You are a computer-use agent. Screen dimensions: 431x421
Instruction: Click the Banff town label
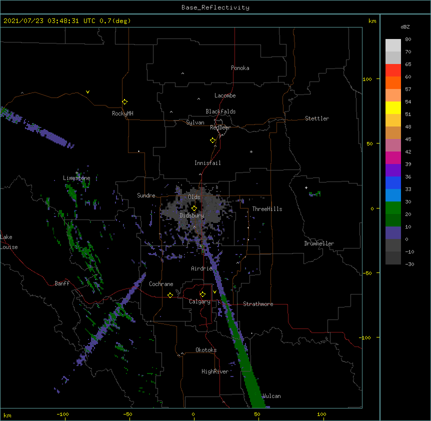click(x=62, y=283)
